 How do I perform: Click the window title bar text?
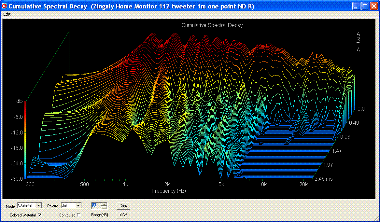131,6
